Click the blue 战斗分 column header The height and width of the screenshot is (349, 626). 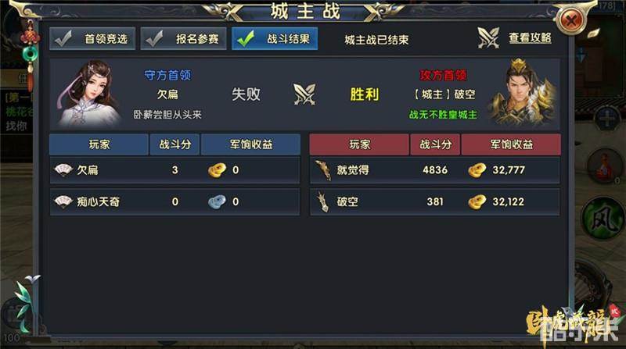(x=174, y=144)
